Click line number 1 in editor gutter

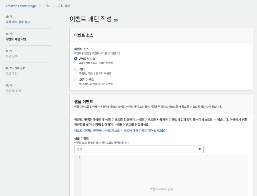pyautogui.click(x=79, y=157)
